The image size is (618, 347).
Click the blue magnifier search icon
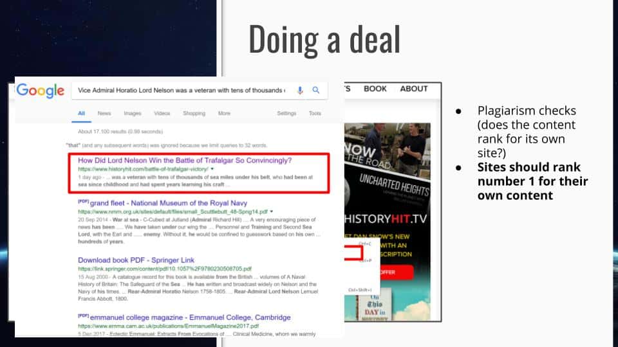[x=315, y=90]
